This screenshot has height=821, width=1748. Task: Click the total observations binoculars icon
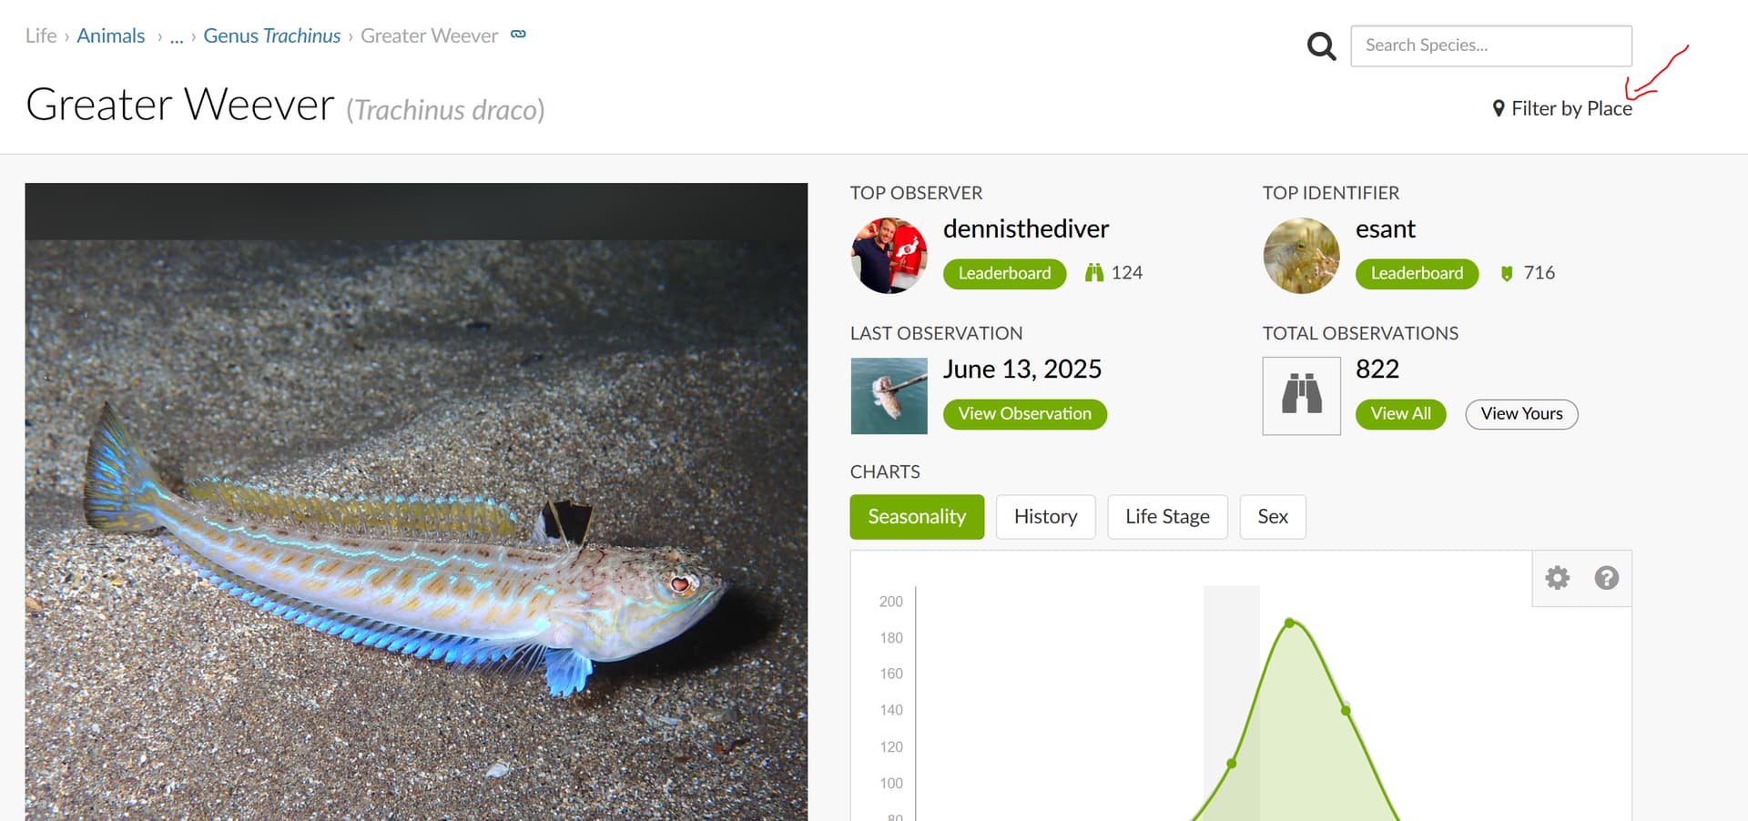[x=1302, y=396]
